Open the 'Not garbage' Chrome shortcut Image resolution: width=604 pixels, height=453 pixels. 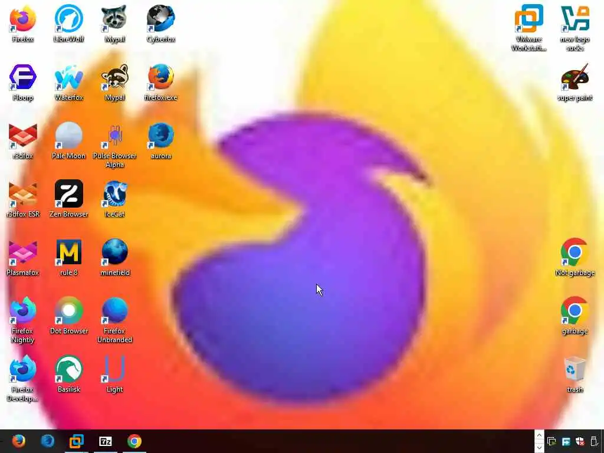[x=575, y=258]
